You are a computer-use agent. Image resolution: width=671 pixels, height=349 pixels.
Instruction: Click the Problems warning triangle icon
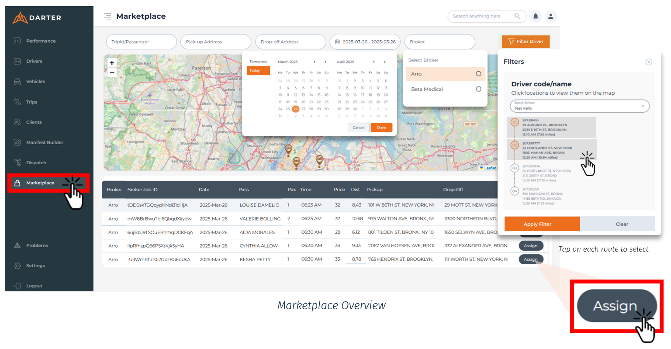coord(17,245)
